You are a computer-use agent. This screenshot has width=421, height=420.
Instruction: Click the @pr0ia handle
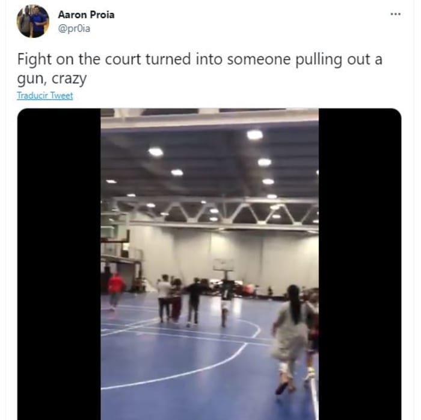[74, 28]
